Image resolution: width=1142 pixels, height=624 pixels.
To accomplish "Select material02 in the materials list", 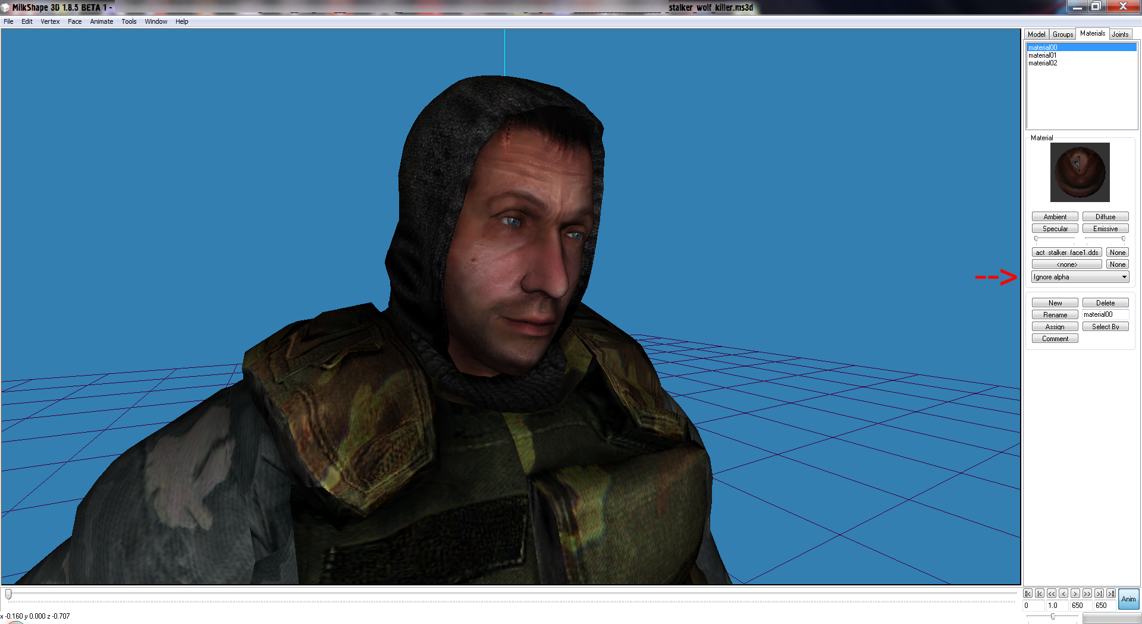I will click(x=1082, y=63).
